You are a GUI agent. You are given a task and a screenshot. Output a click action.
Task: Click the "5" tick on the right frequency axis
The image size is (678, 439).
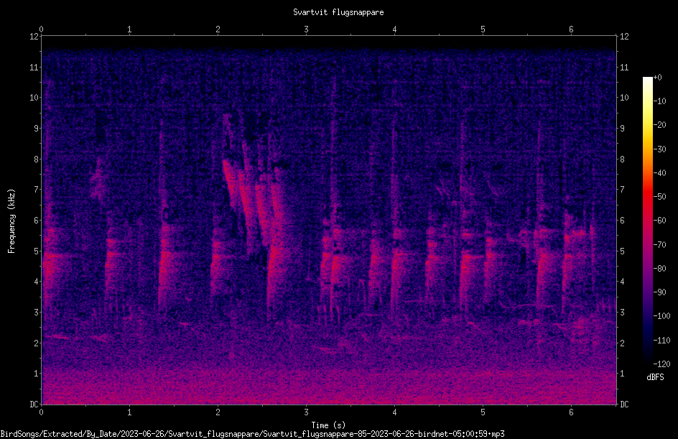(x=622, y=251)
